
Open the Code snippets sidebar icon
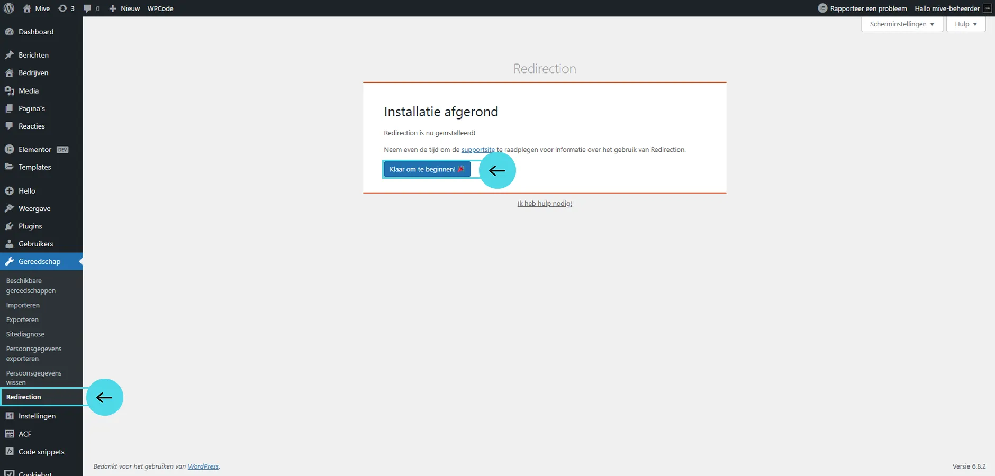[x=9, y=452]
